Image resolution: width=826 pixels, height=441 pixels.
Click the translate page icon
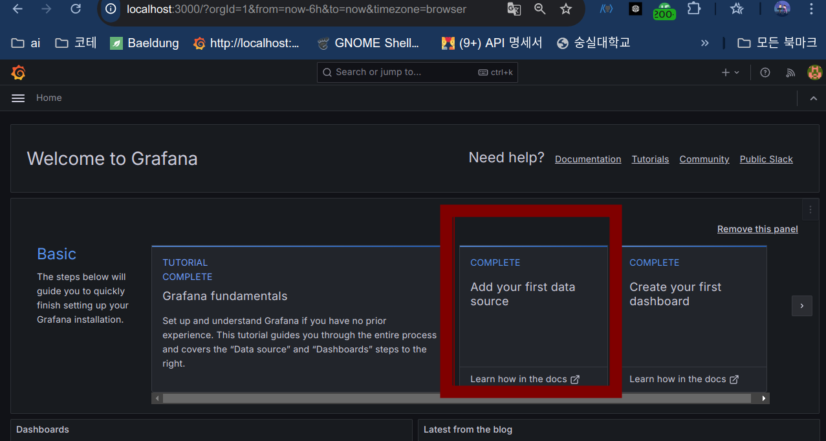click(x=514, y=9)
